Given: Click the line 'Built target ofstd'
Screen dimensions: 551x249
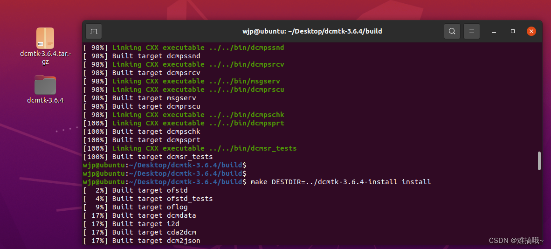Looking at the screenshot, I should point(135,190).
